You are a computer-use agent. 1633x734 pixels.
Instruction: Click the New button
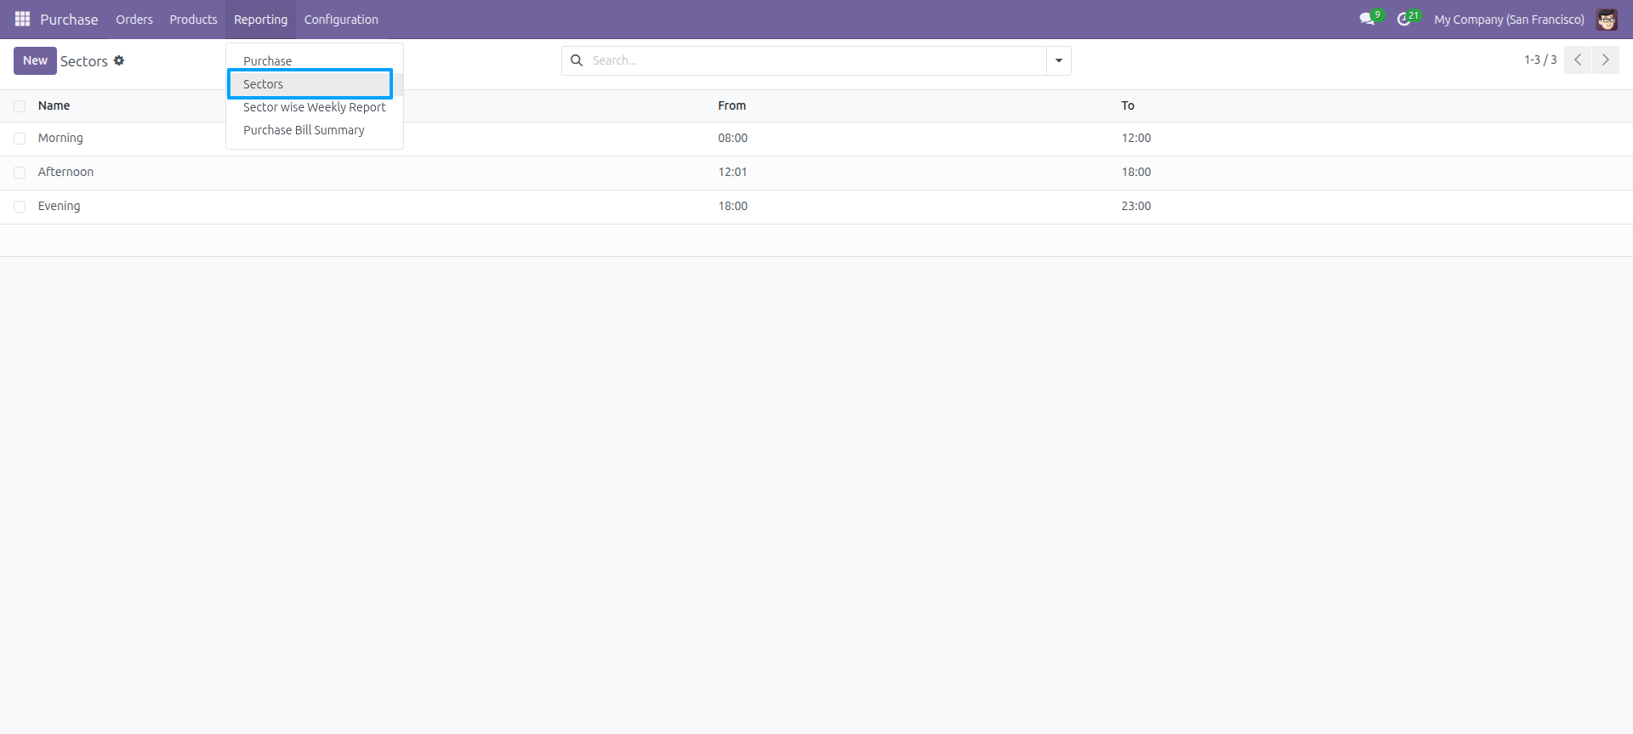click(x=35, y=60)
